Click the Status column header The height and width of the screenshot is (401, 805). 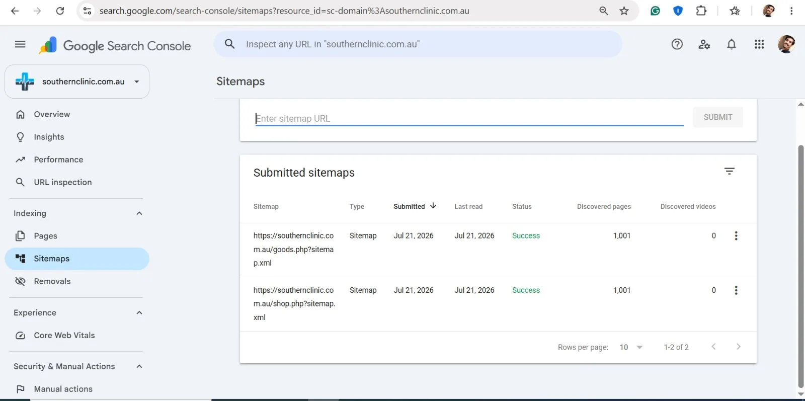[x=522, y=206]
